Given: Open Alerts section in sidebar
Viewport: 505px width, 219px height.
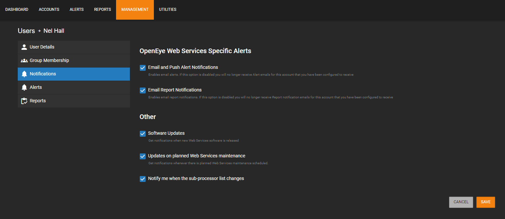Looking at the screenshot, I should [x=74, y=88].
